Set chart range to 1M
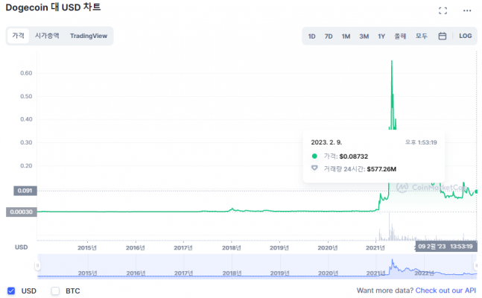Screen dimensions: 482x298 (346, 36)
